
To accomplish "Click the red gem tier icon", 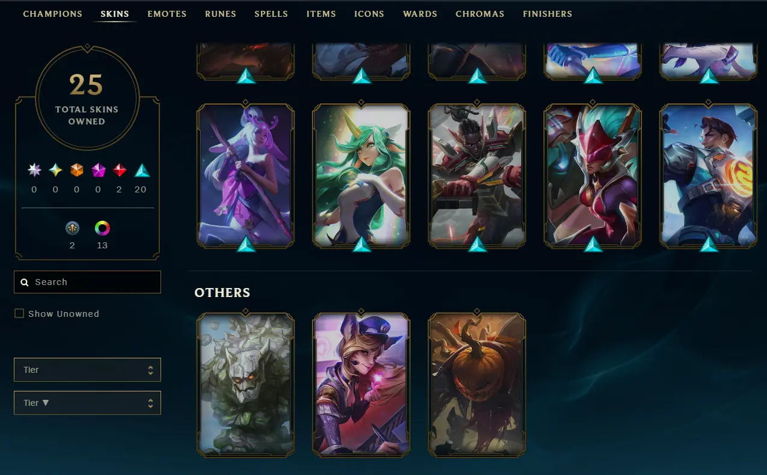I will pyautogui.click(x=120, y=171).
